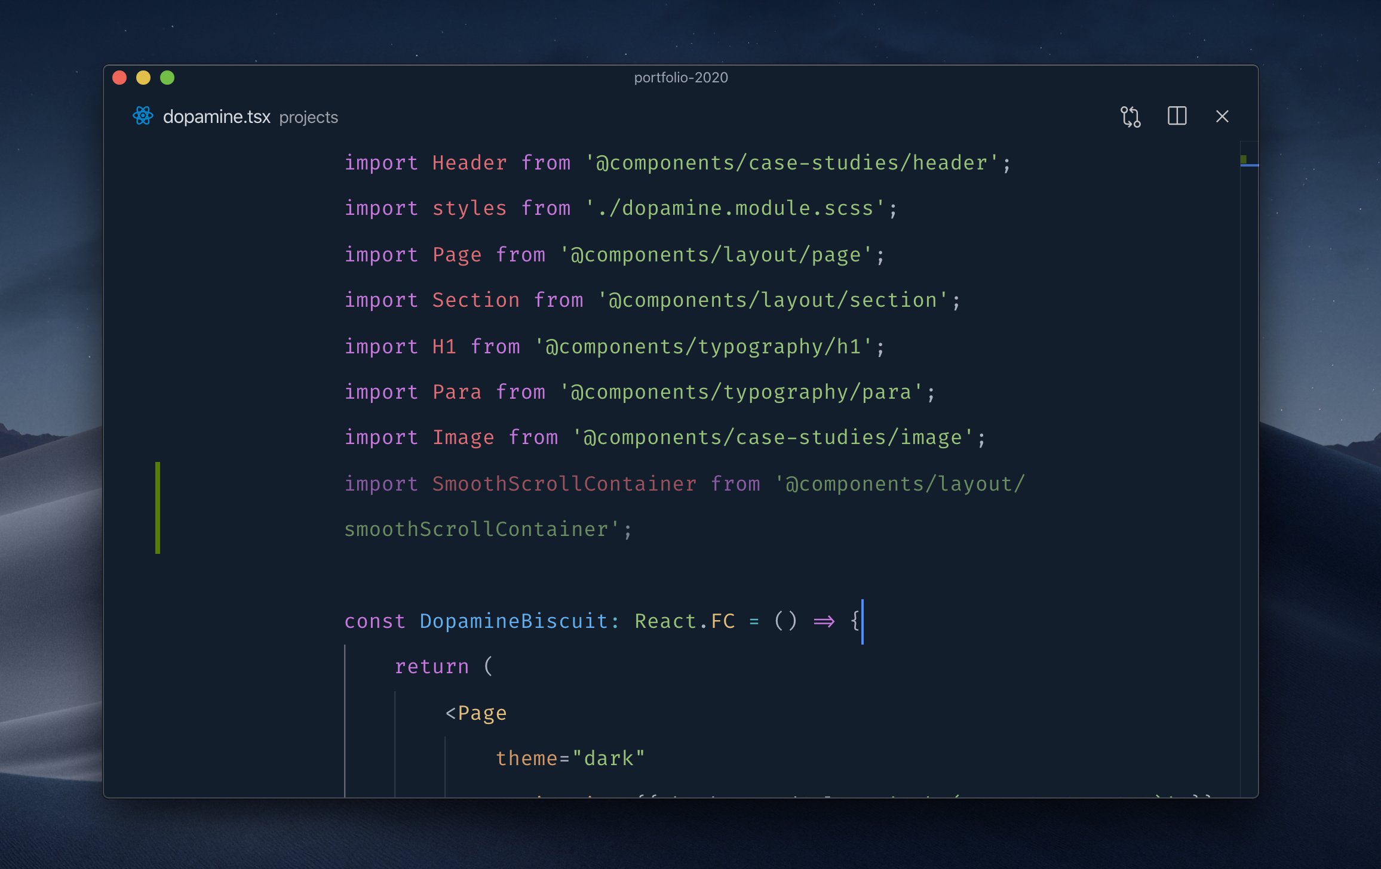Image resolution: width=1381 pixels, height=869 pixels.
Task: Click '@components/case-studies/header' import path
Action: (x=791, y=163)
